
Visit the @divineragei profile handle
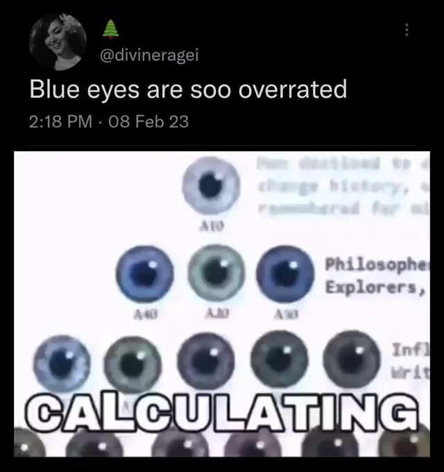[x=149, y=55]
